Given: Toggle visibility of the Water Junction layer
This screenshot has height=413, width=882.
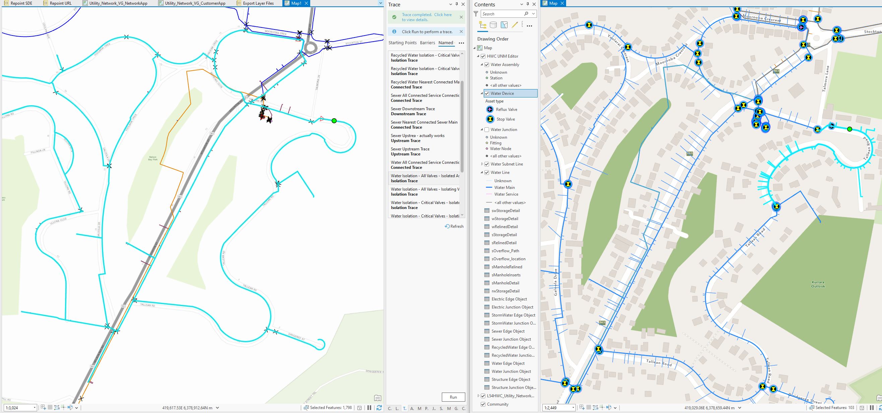Looking at the screenshot, I should pos(487,129).
